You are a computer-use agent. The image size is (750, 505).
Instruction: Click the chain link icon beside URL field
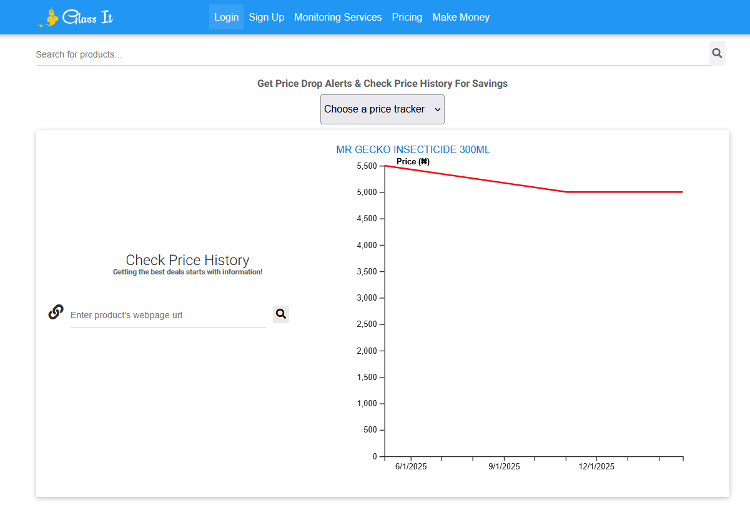pyautogui.click(x=56, y=311)
